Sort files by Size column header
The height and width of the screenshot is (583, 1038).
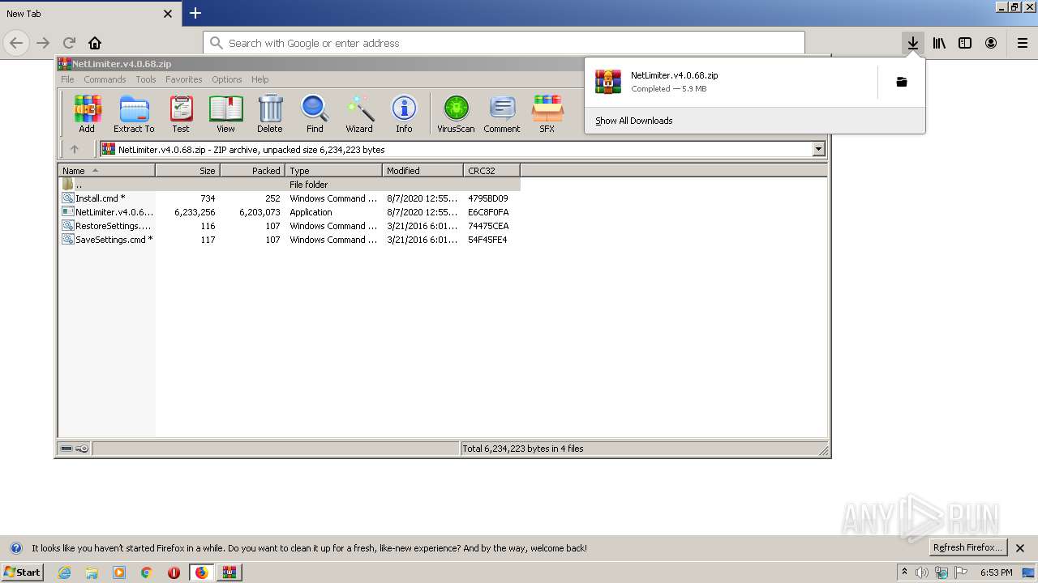[187, 171]
